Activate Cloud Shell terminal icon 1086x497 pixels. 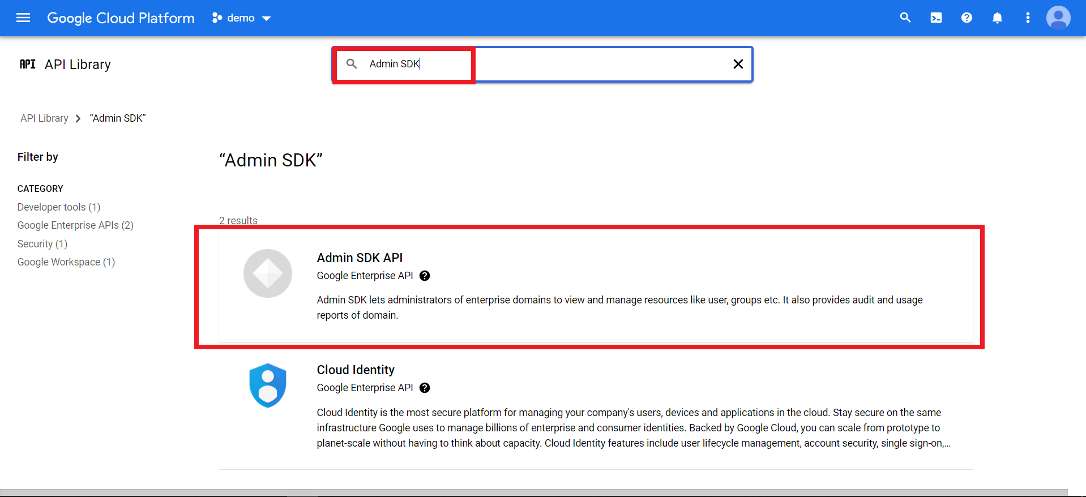(x=936, y=18)
